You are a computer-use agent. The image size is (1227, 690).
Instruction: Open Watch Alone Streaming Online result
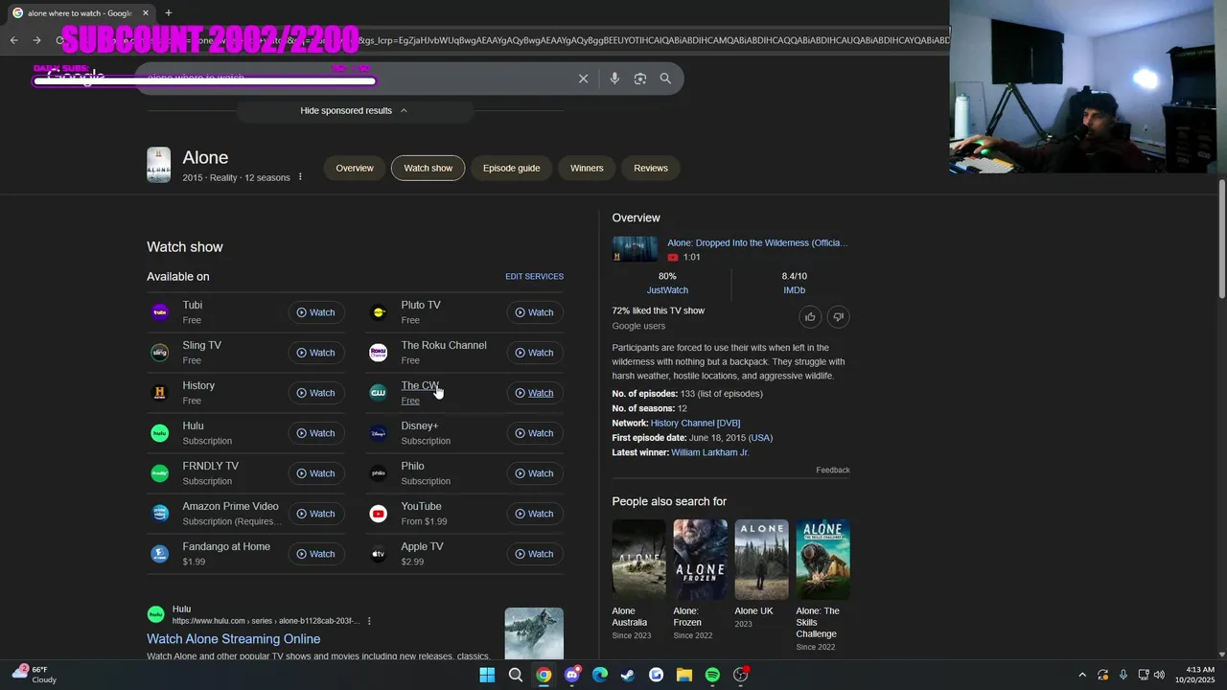coord(233,639)
